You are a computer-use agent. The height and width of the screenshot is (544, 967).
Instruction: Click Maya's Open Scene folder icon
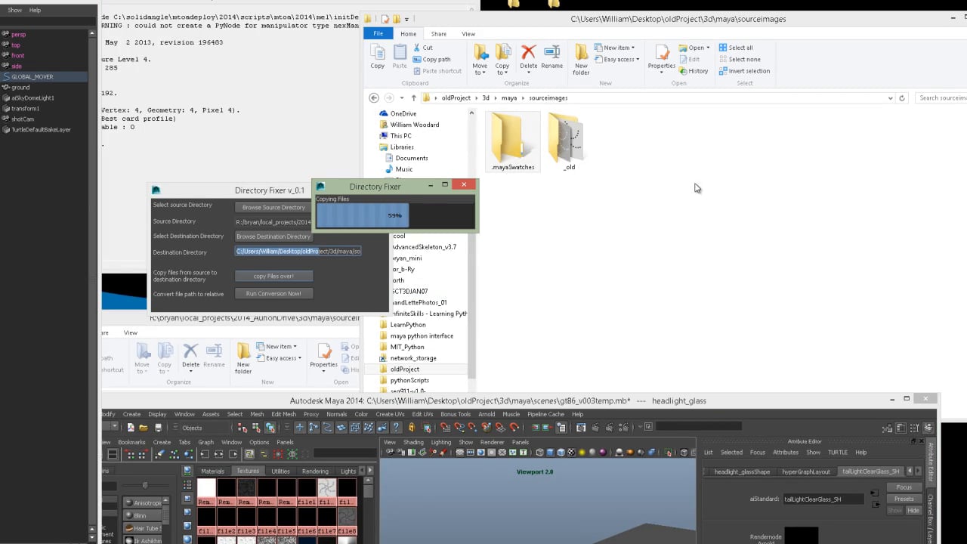click(144, 428)
